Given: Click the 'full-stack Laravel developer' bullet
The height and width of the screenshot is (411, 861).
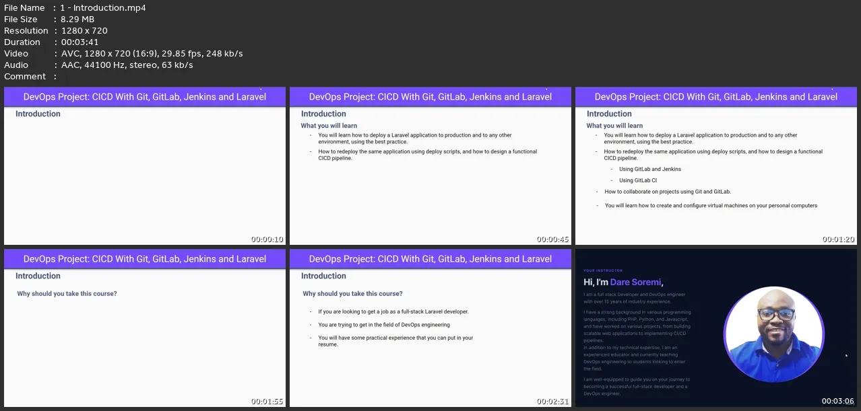Looking at the screenshot, I should [x=393, y=312].
